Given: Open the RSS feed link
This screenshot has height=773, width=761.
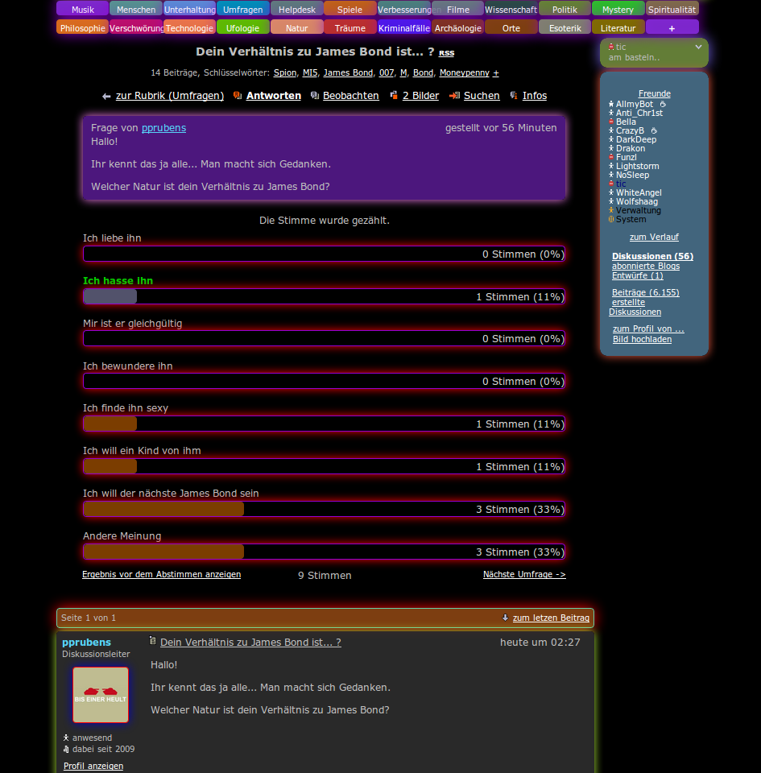Looking at the screenshot, I should (x=447, y=53).
